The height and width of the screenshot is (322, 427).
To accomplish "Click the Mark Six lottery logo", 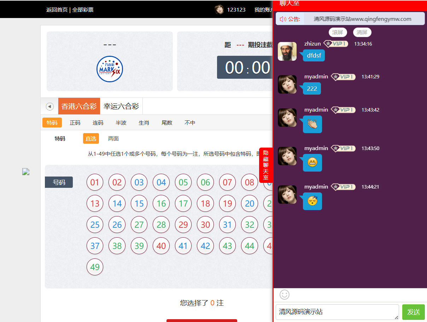I will 110,69.
